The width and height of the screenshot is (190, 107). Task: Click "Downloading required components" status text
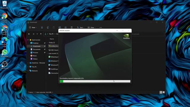72,78
